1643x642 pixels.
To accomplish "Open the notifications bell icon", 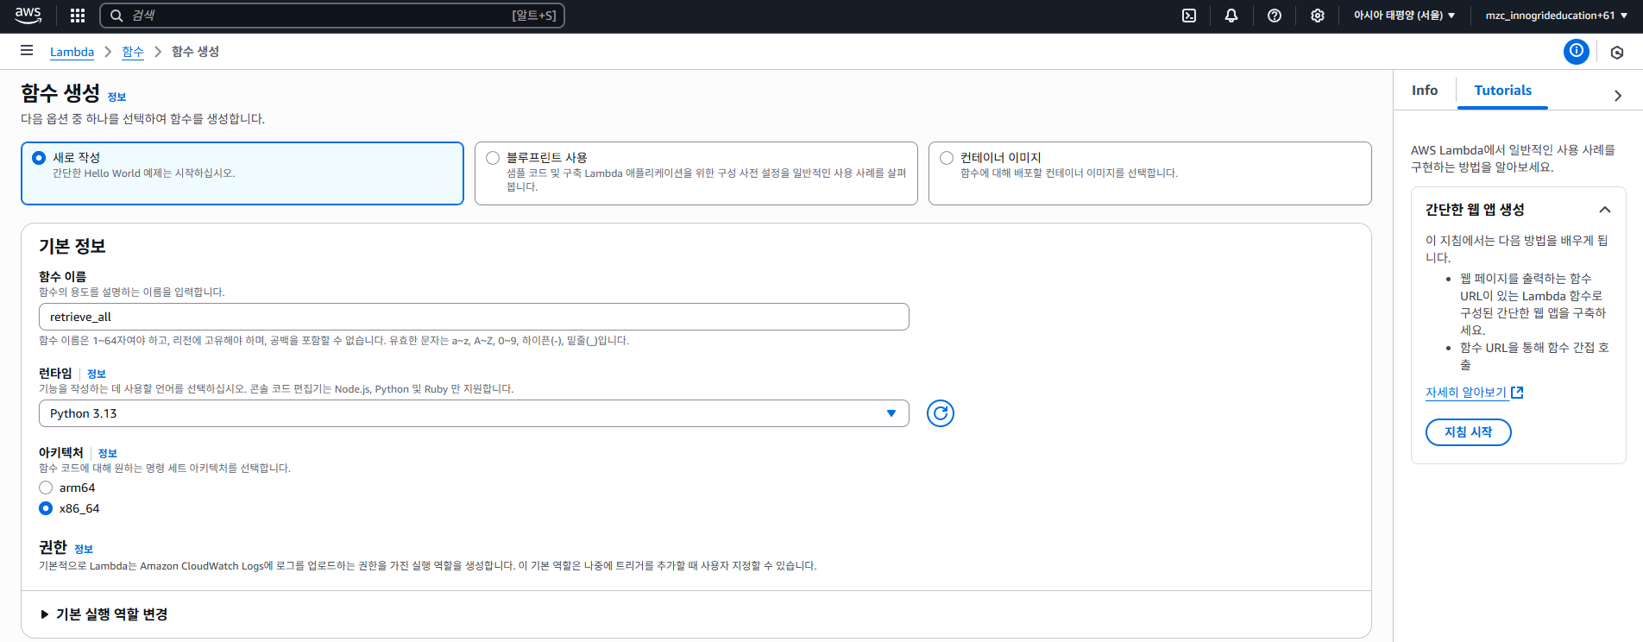I will (x=1231, y=16).
